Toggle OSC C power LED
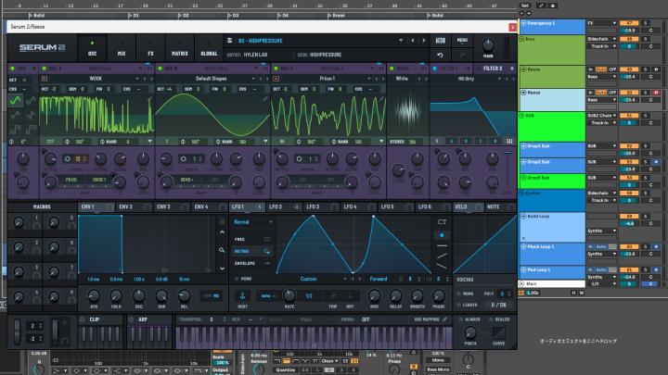Screen dimensions: 668x375 [276, 68]
